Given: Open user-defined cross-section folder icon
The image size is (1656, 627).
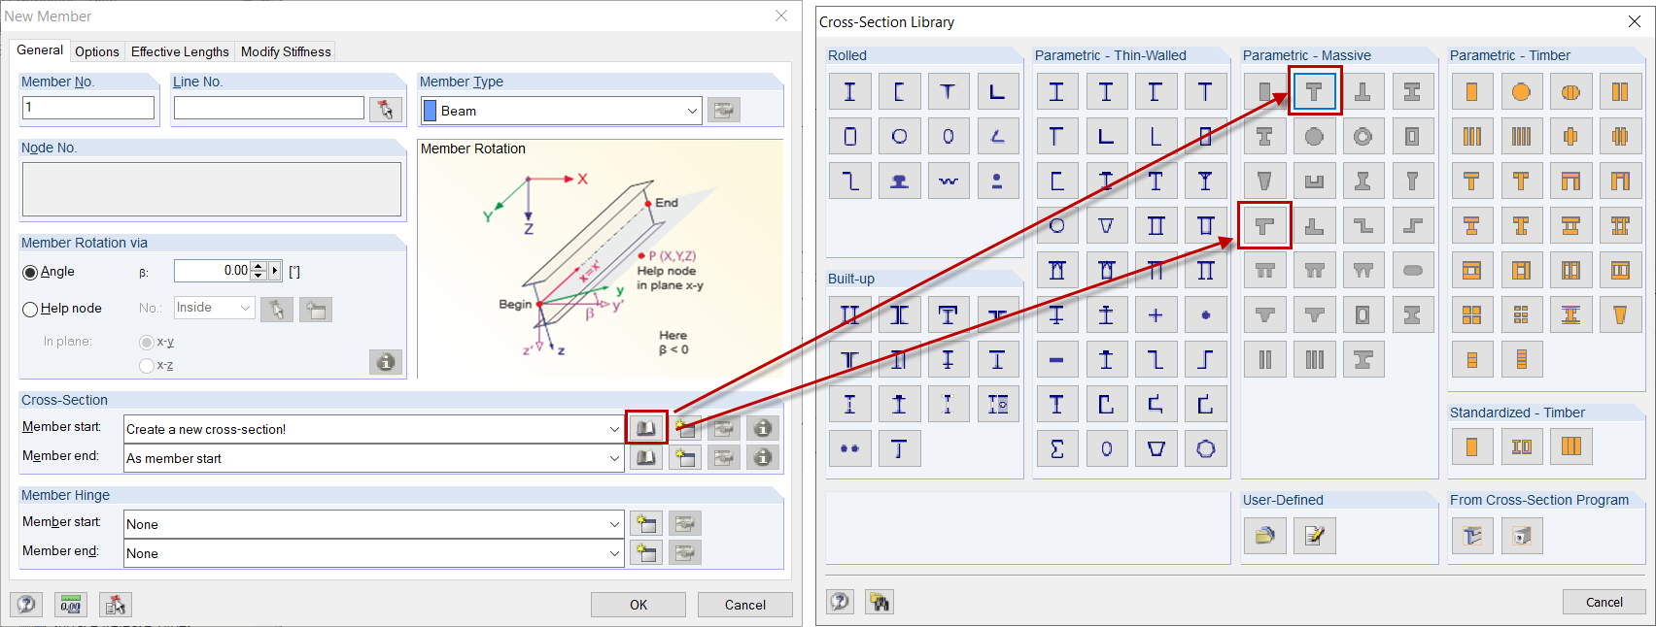Looking at the screenshot, I should point(1264,535).
